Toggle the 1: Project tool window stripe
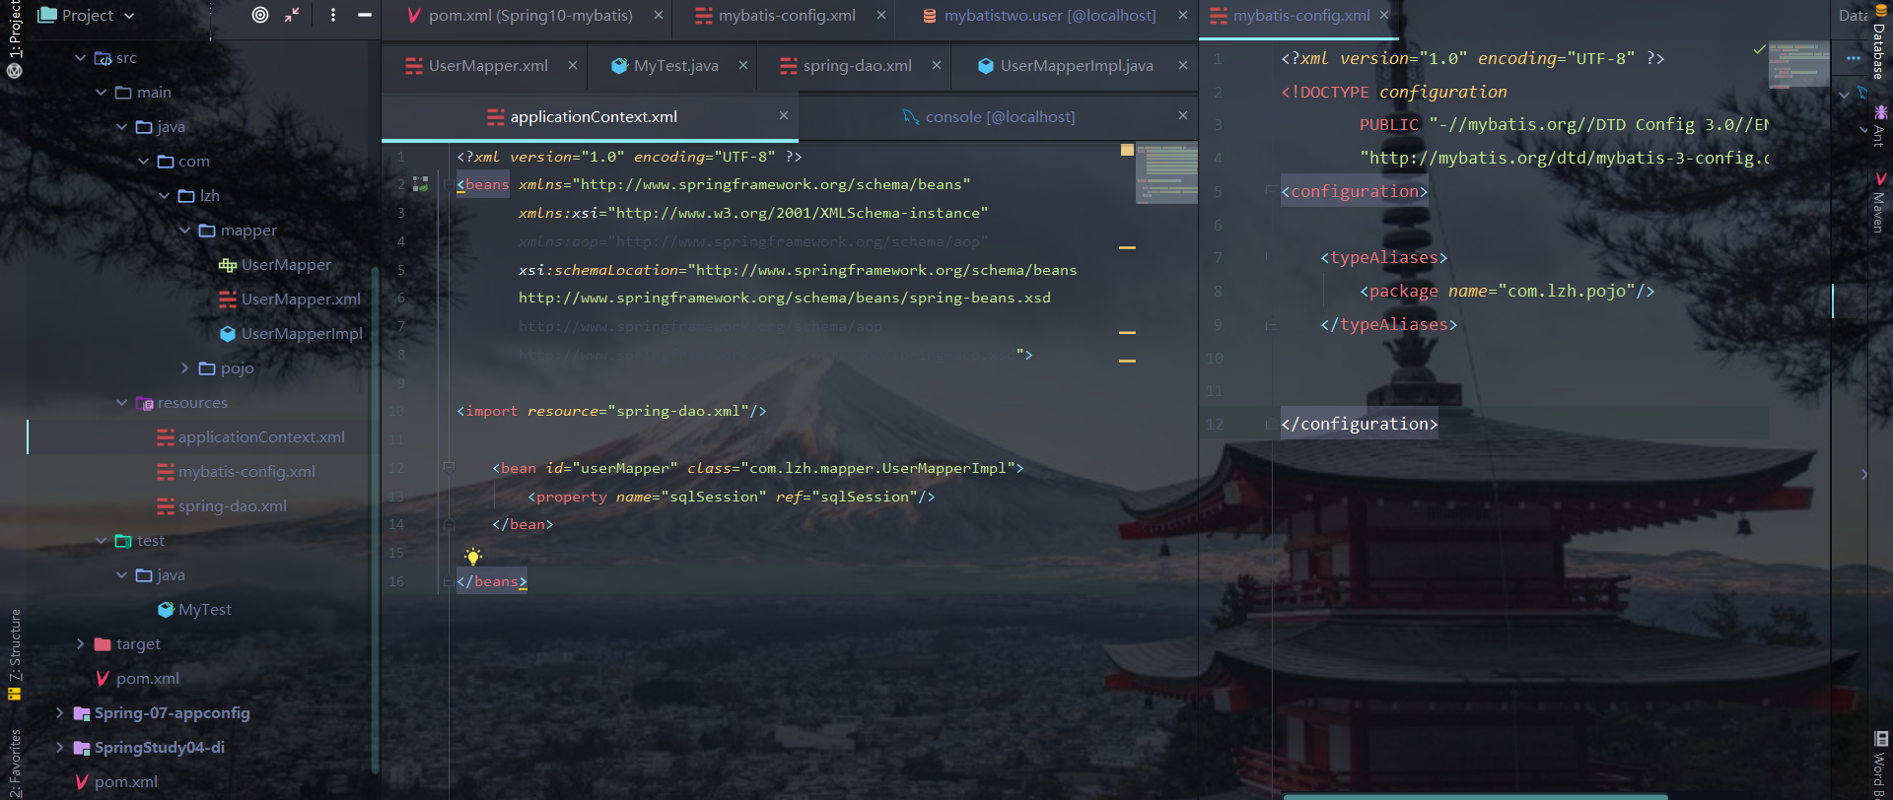1893x800 pixels. click(x=14, y=30)
